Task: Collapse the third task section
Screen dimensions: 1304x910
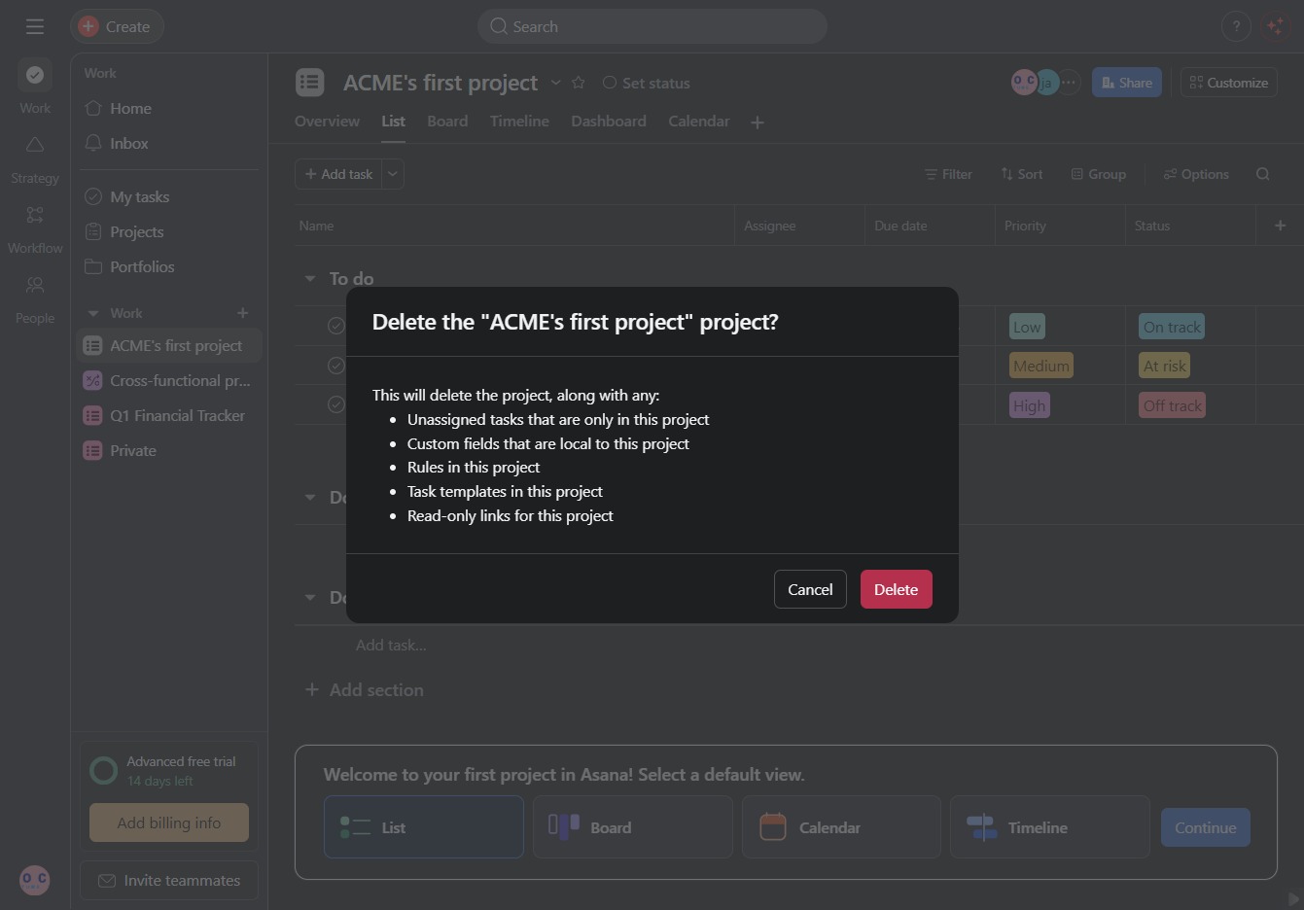Action: pos(310,597)
